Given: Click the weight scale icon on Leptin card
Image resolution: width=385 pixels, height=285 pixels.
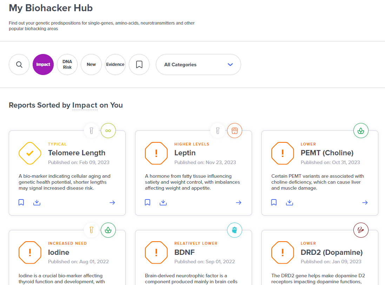Looking at the screenshot, I should 234,130.
